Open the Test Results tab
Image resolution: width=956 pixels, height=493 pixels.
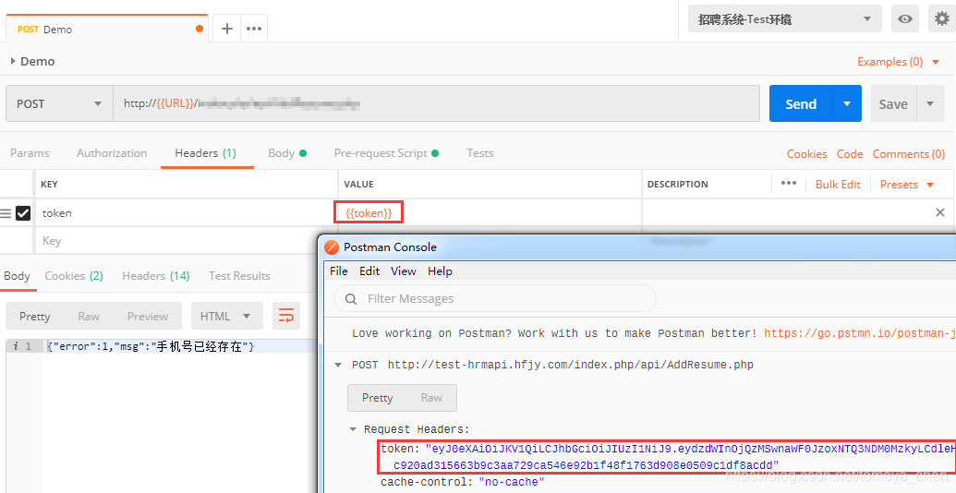(x=239, y=275)
